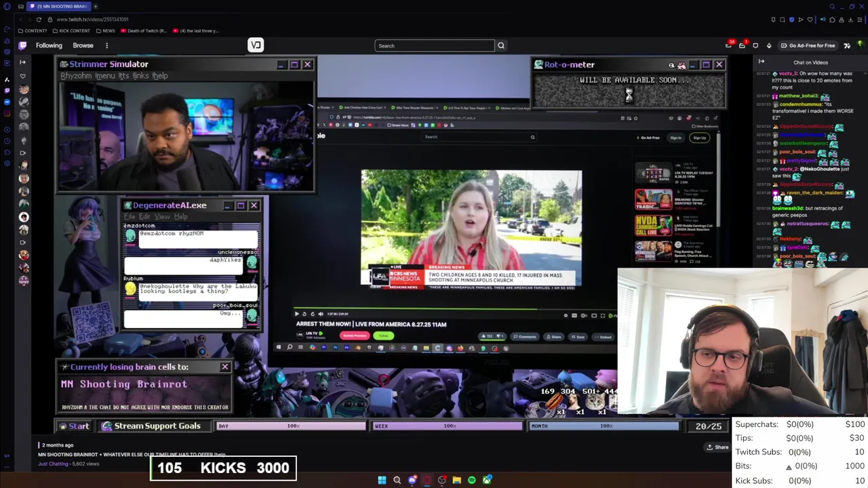Open the help menu in Strimmer Simulator
This screenshot has width=868, height=488.
160,76
